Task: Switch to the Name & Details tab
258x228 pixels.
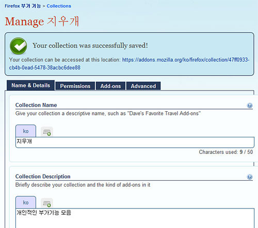Action: 30,85
